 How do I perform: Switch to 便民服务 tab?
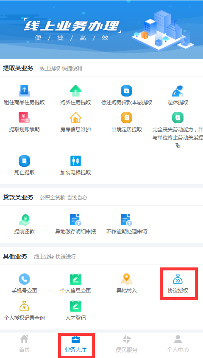[x=127, y=344]
